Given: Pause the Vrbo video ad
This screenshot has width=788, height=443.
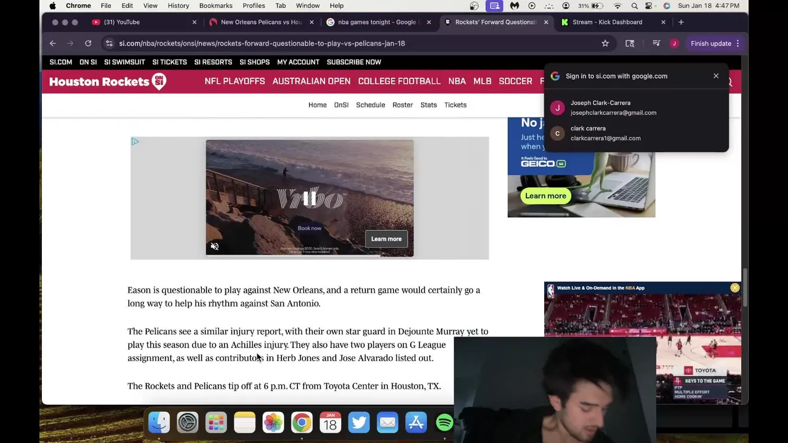Looking at the screenshot, I should (310, 198).
